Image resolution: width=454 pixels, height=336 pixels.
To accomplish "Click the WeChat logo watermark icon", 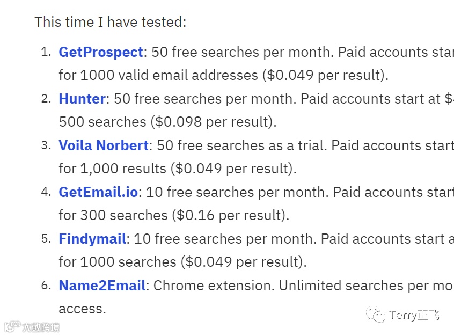I will [376, 315].
